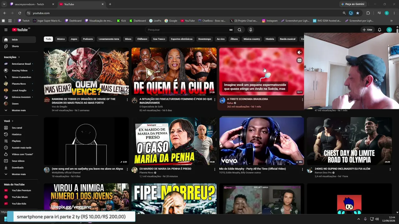
Task: Toggle captions on the video preview
Action: tap(299, 60)
